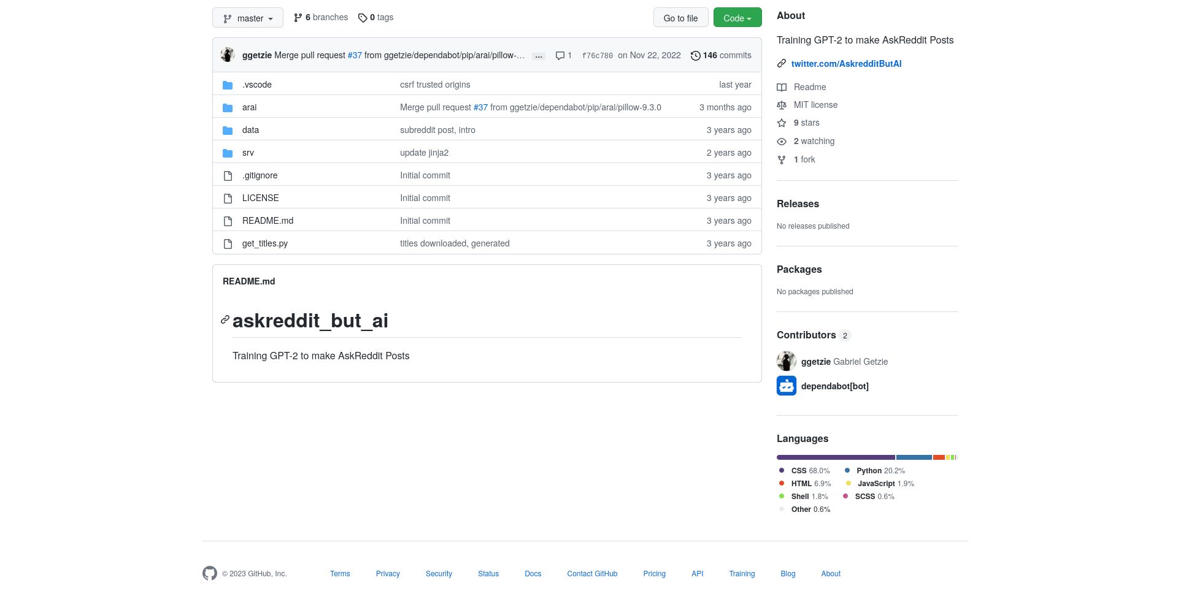The height and width of the screenshot is (610, 1178).
Task: Open the master branch dropdown
Action: 248,18
